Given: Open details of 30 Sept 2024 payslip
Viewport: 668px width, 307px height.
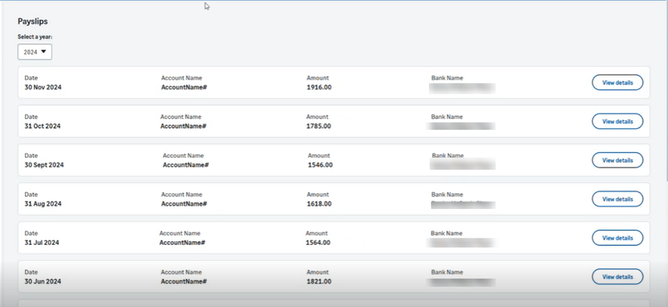Looking at the screenshot, I should (617, 160).
